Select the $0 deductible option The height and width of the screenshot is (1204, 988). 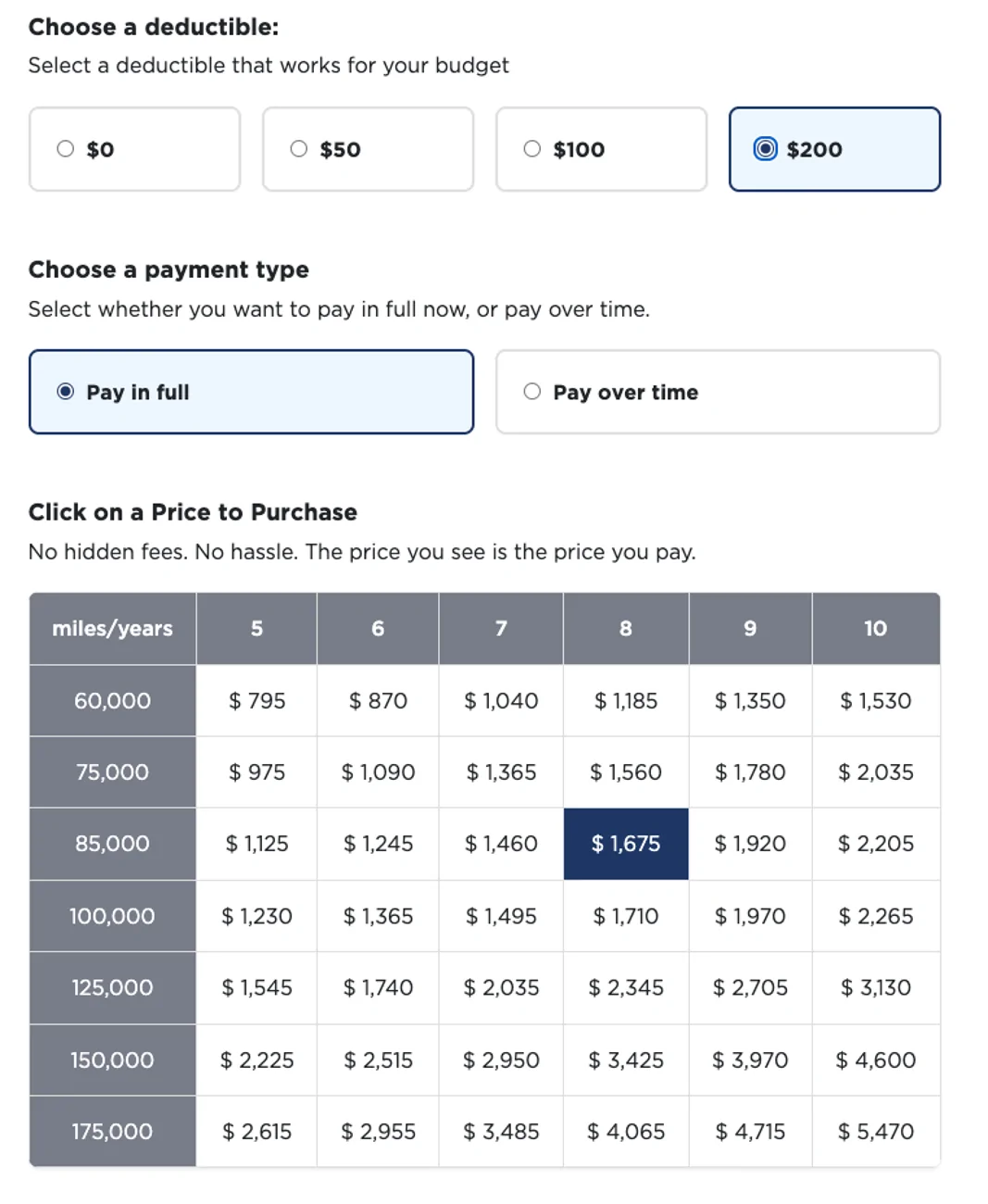click(134, 149)
